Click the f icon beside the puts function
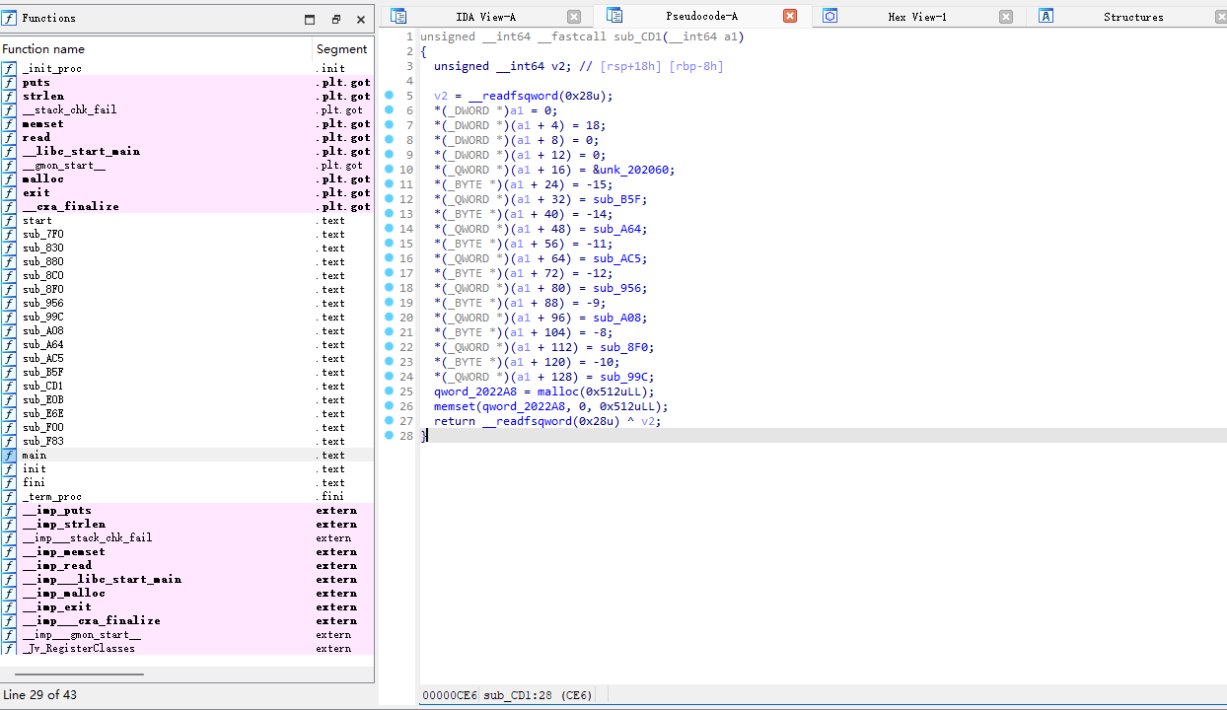 (9, 82)
